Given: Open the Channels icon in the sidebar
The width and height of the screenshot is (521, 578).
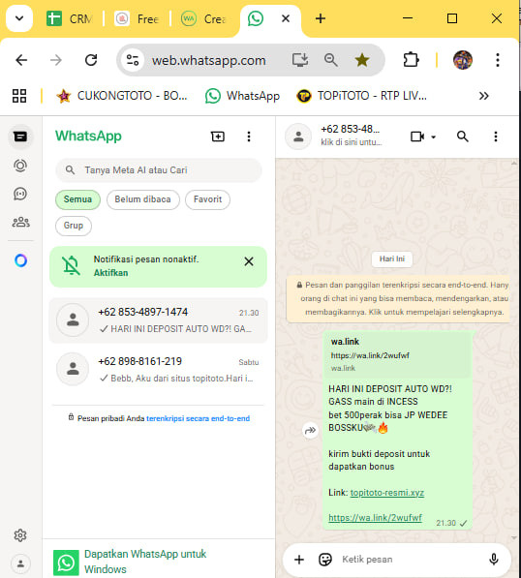Looking at the screenshot, I should coord(20,194).
